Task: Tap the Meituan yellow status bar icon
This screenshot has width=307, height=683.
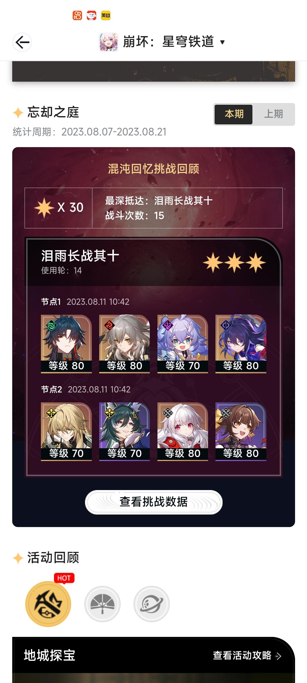Action: point(106,15)
